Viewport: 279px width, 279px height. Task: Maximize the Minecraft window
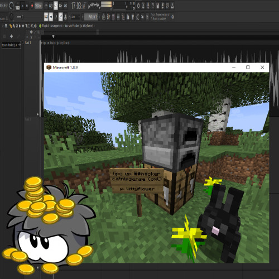point(248,67)
